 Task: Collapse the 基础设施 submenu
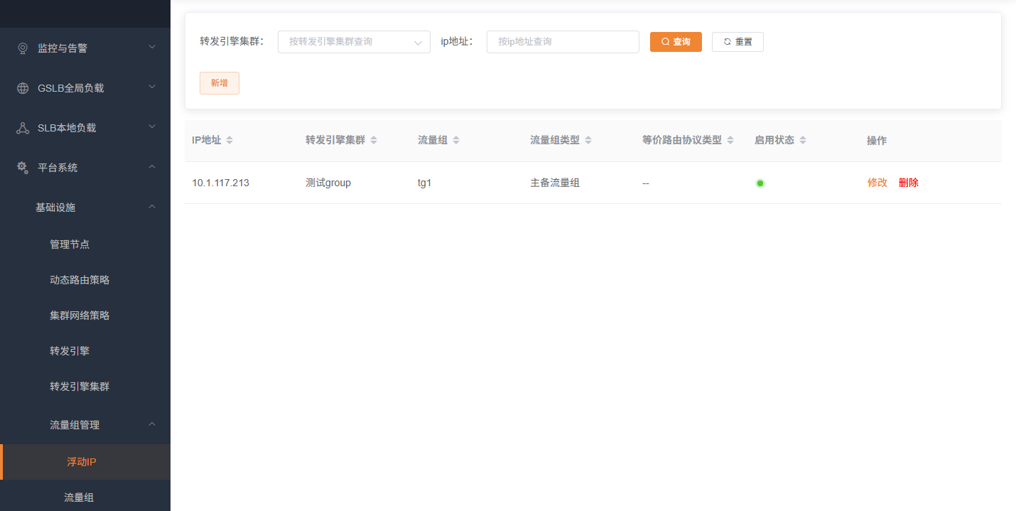151,207
